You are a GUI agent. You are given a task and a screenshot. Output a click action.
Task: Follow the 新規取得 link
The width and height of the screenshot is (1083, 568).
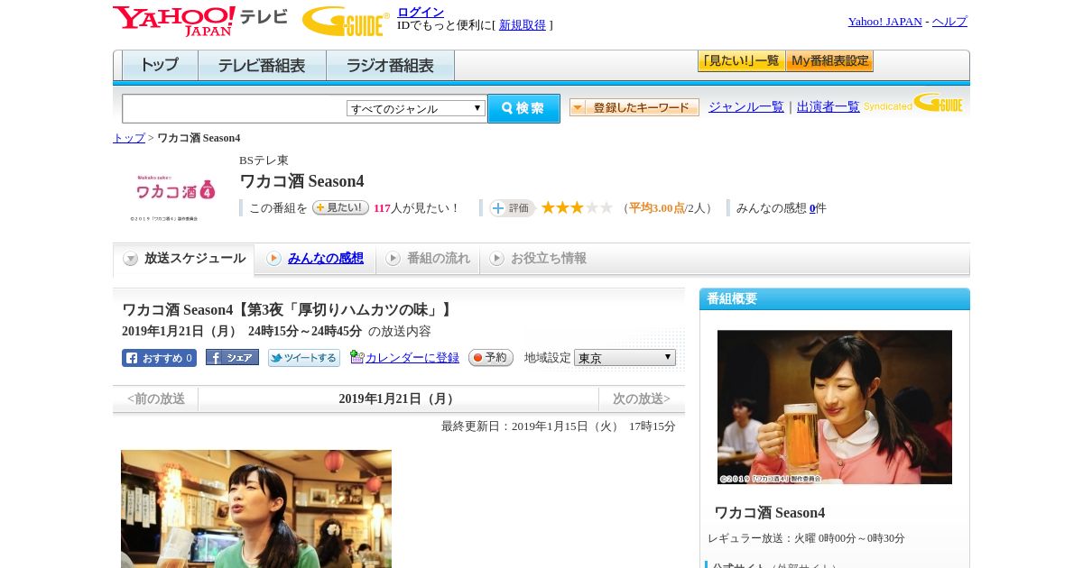tap(523, 25)
